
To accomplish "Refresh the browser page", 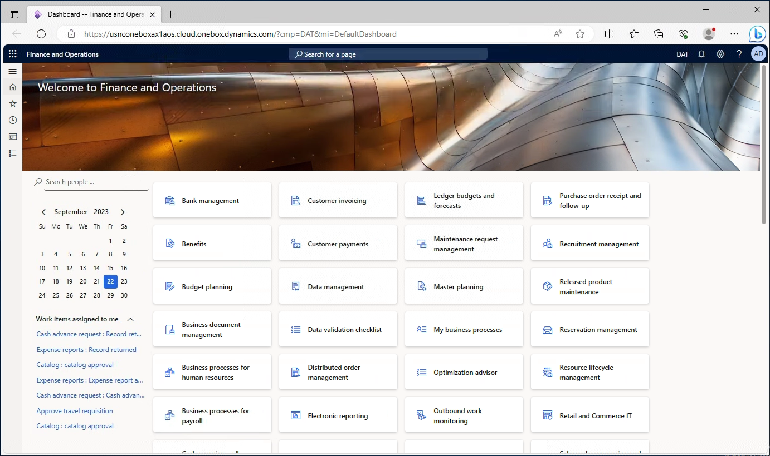I will pyautogui.click(x=41, y=34).
